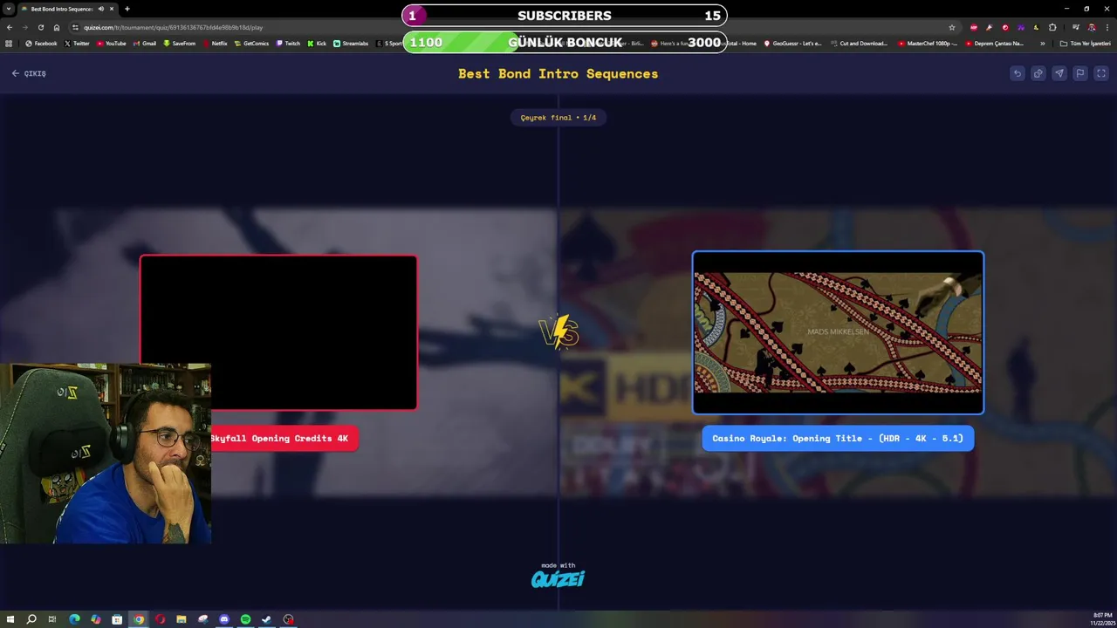Click the Çeyrek final 1/4 round badge

point(558,117)
